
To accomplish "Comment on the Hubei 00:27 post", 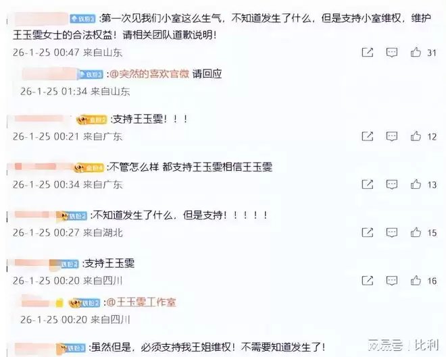I will [x=392, y=233].
